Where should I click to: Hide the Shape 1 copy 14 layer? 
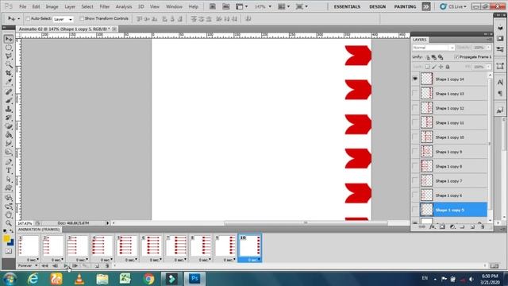[x=415, y=79]
